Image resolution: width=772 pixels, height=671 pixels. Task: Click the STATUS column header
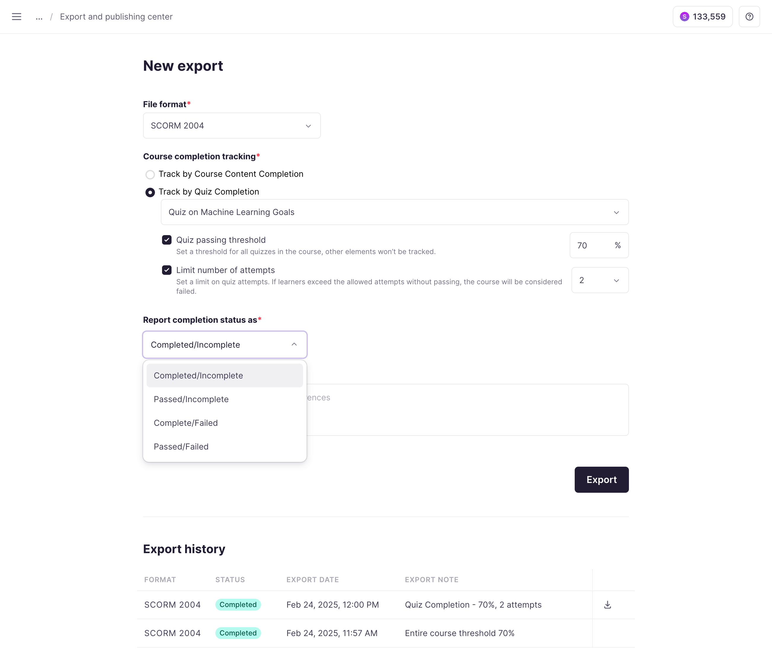[230, 579]
